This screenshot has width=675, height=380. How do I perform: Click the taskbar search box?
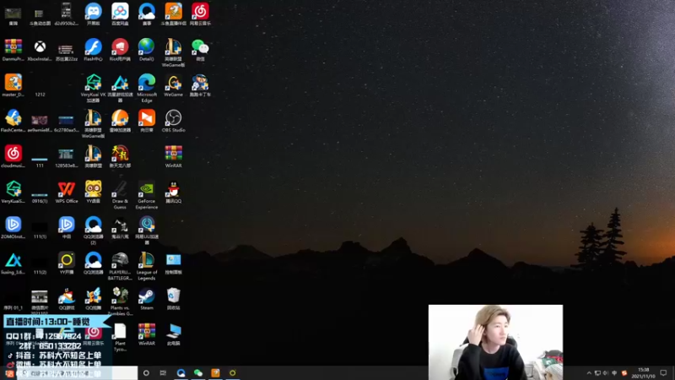78,373
